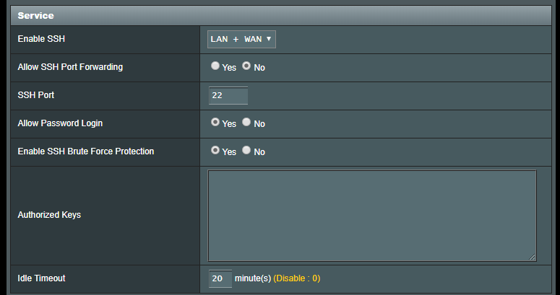Enable SSH Brute Force Protection with Yes
This screenshot has width=560, height=295.
(215, 151)
